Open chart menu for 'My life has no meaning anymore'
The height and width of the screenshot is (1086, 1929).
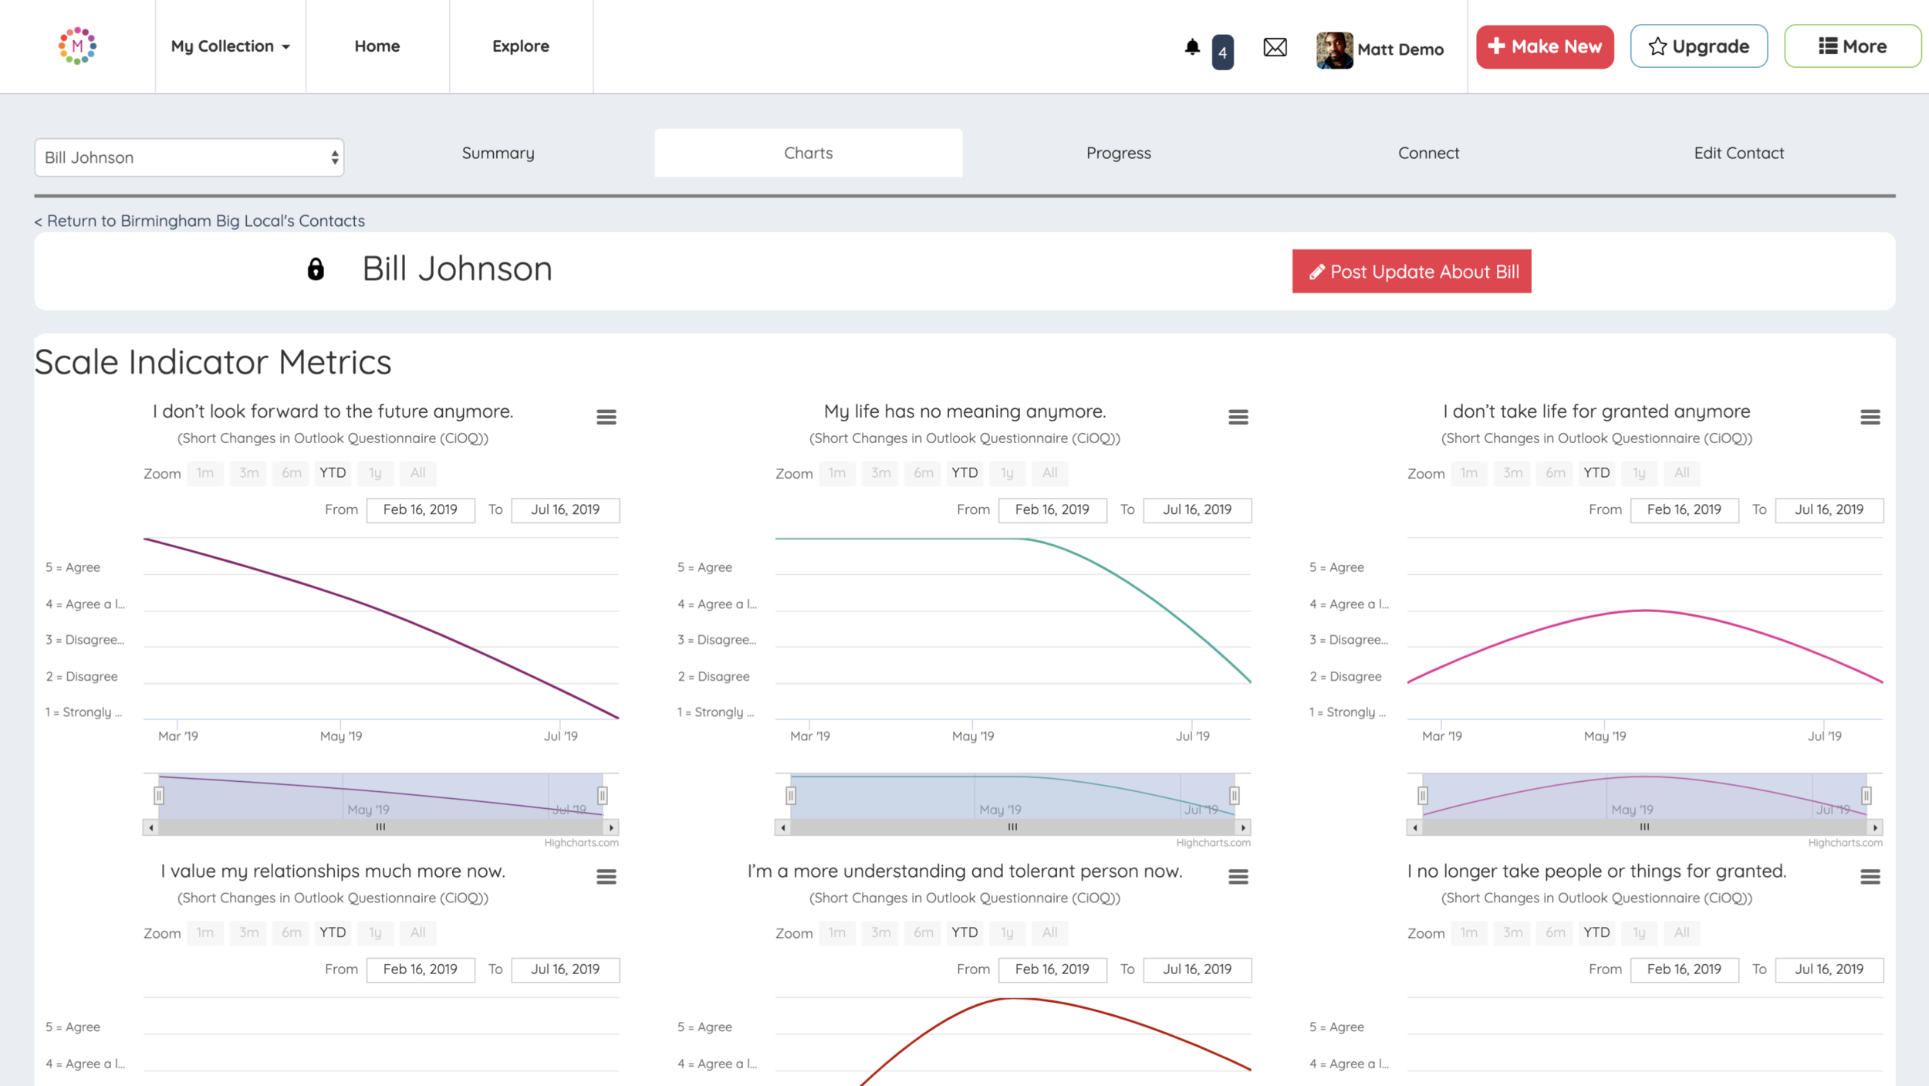[x=1238, y=417]
